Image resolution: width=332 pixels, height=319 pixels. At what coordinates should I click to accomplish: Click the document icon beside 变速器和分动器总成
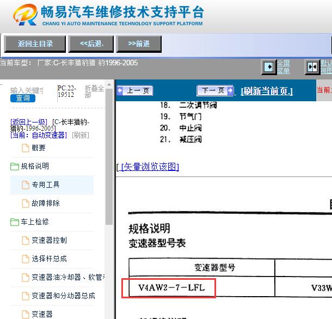26,296
